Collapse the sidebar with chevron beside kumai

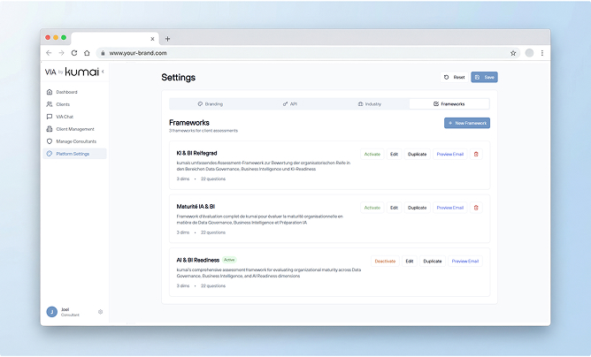coord(103,72)
